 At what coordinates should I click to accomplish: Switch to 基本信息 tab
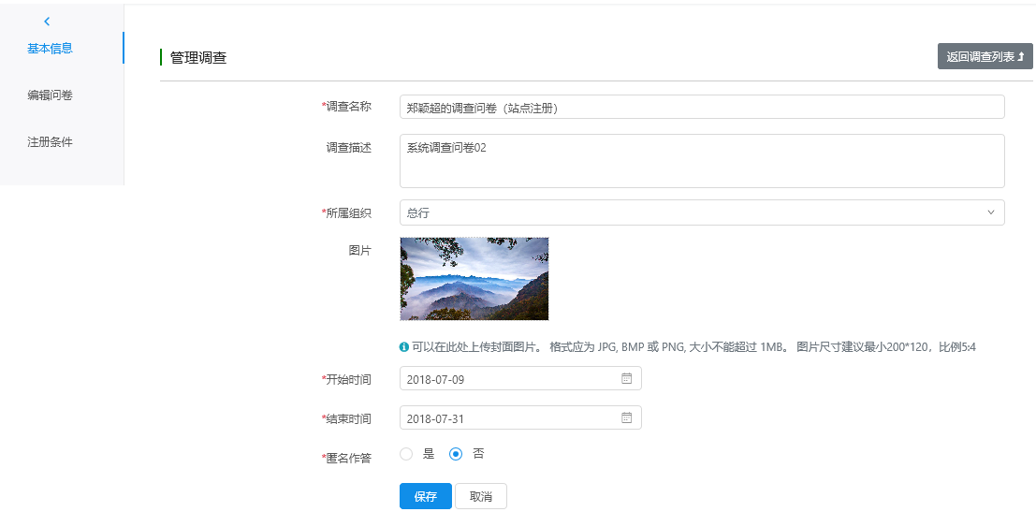[51, 49]
